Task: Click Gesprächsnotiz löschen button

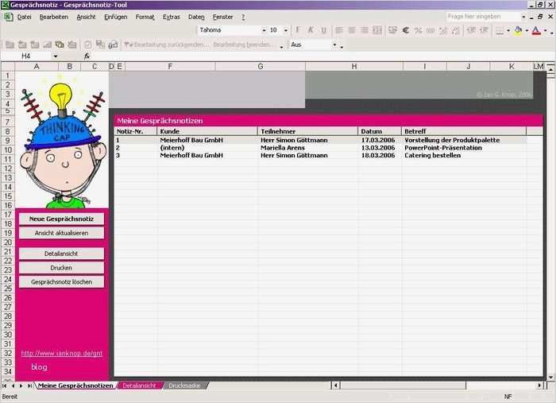Action: 61,282
